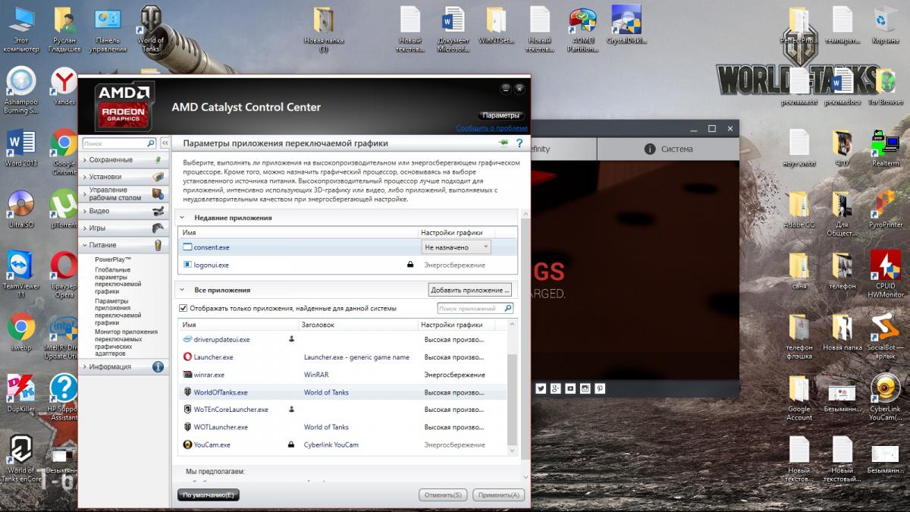Expand the 'Игры' sidebar category
The image size is (910, 512).
(x=97, y=228)
